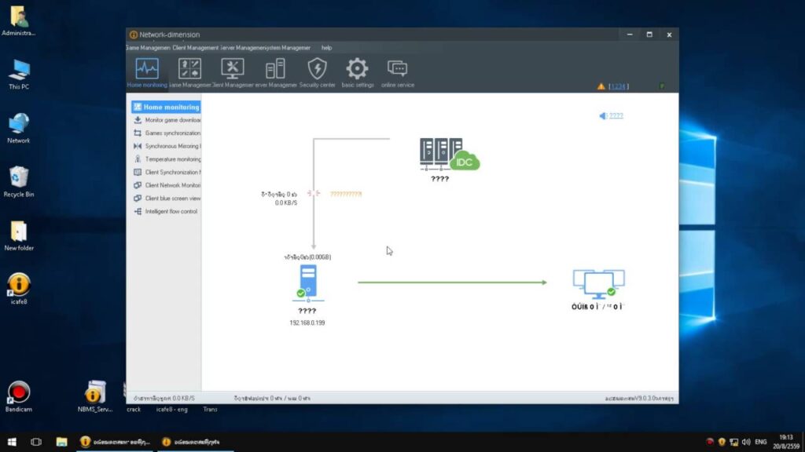Select the Network desktop icon
Screen dimensions: 805x452
click(x=19, y=128)
